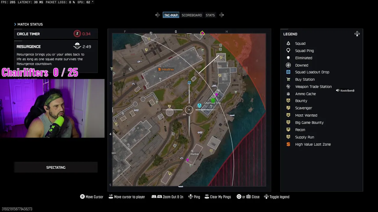The height and width of the screenshot is (212, 378).
Task: Click the Weapon Trade Station legend label
Action: (313, 87)
